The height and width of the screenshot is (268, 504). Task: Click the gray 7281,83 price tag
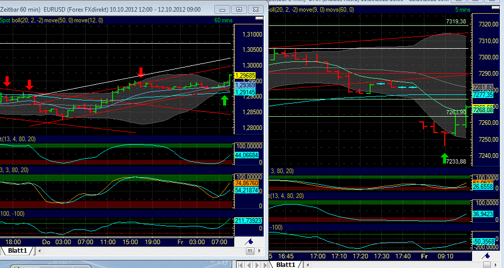(x=483, y=87)
